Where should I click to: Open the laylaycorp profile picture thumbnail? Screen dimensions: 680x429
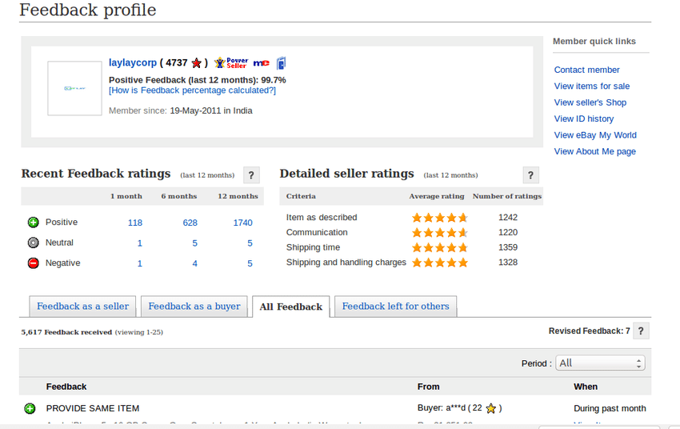pos(74,88)
